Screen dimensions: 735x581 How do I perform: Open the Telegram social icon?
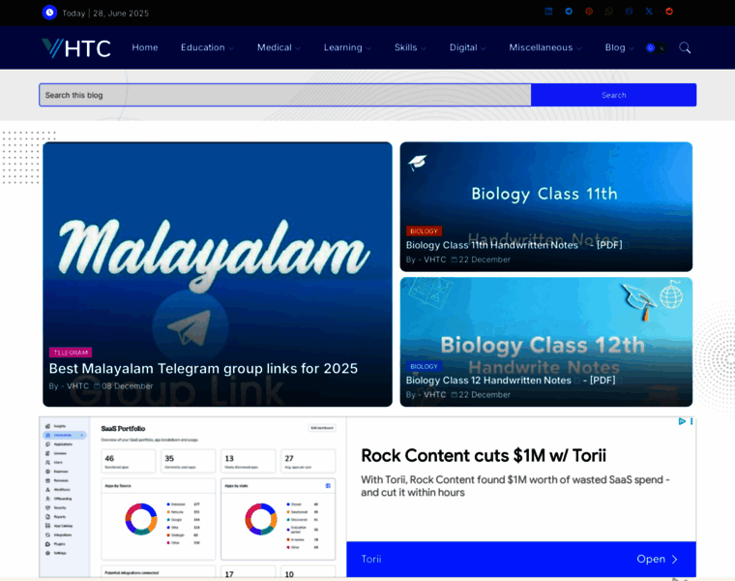(x=569, y=12)
